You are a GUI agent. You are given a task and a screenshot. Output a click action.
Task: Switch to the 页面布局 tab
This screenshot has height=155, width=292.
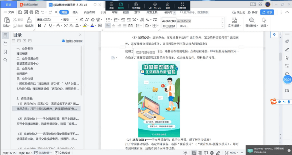[x=89, y=12]
